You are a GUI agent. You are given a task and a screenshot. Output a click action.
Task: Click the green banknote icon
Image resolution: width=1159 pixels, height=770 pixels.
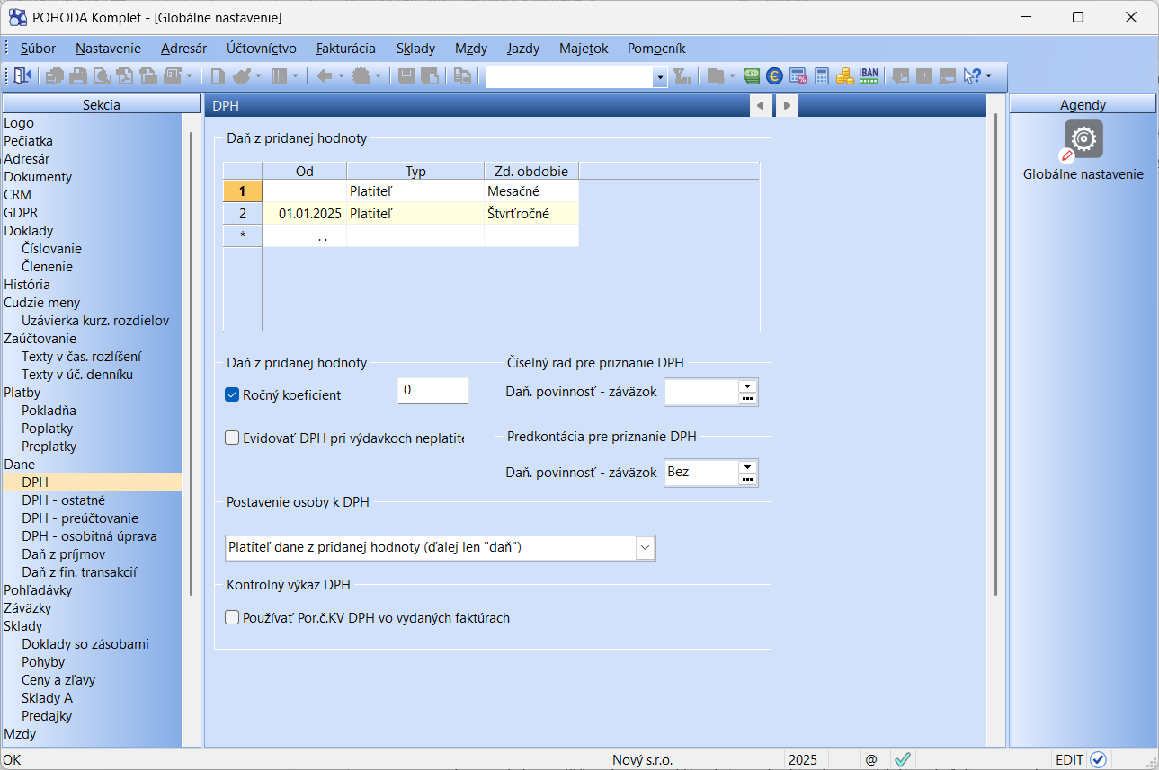[751, 76]
